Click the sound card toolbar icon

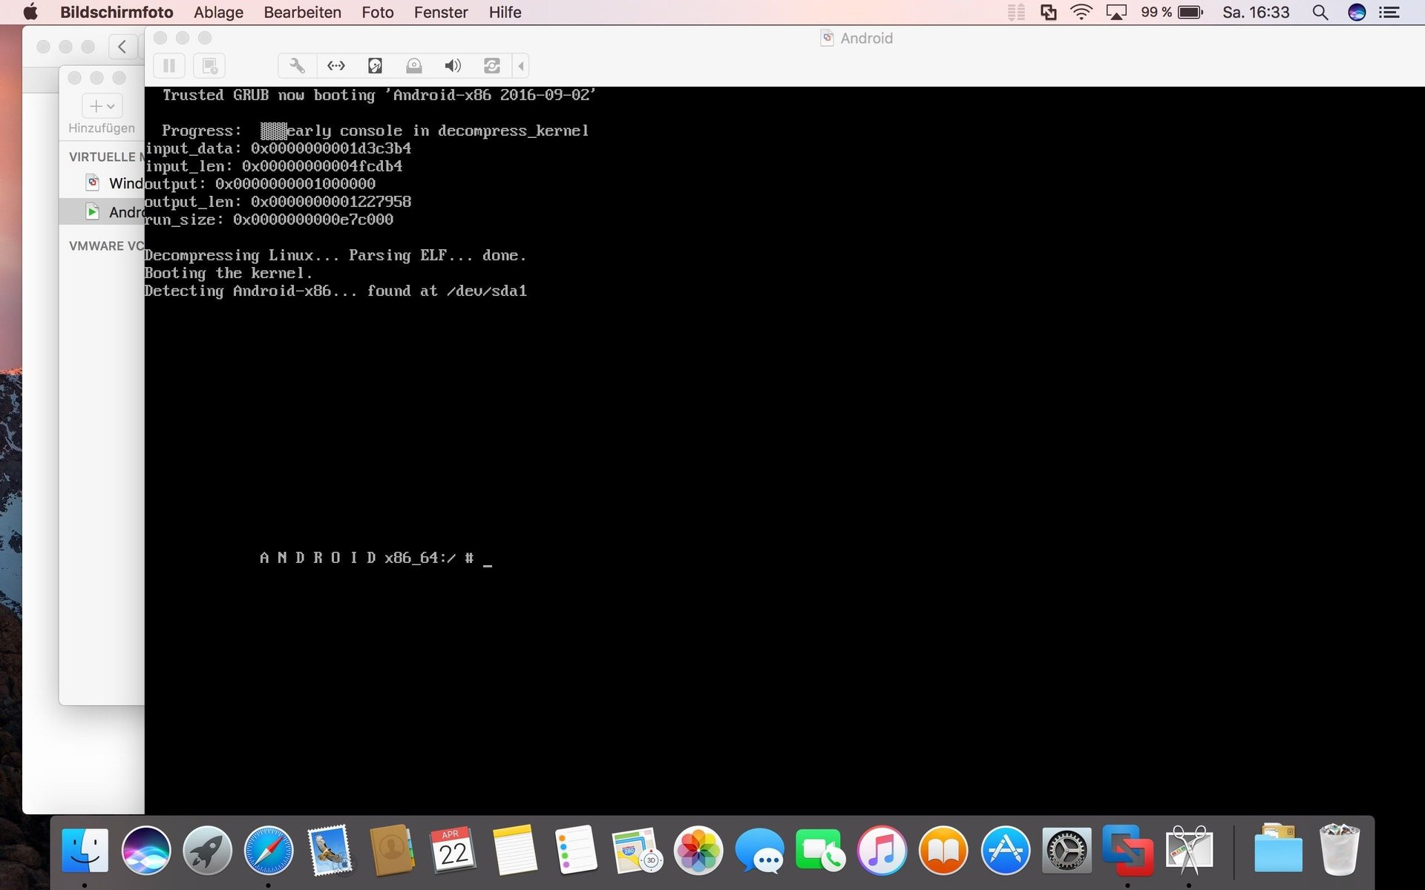453,66
